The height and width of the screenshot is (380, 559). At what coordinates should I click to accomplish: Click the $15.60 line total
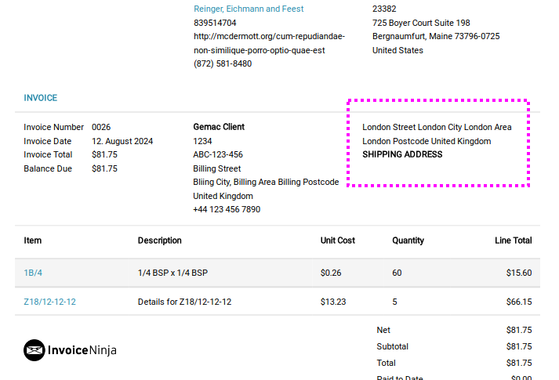point(519,273)
